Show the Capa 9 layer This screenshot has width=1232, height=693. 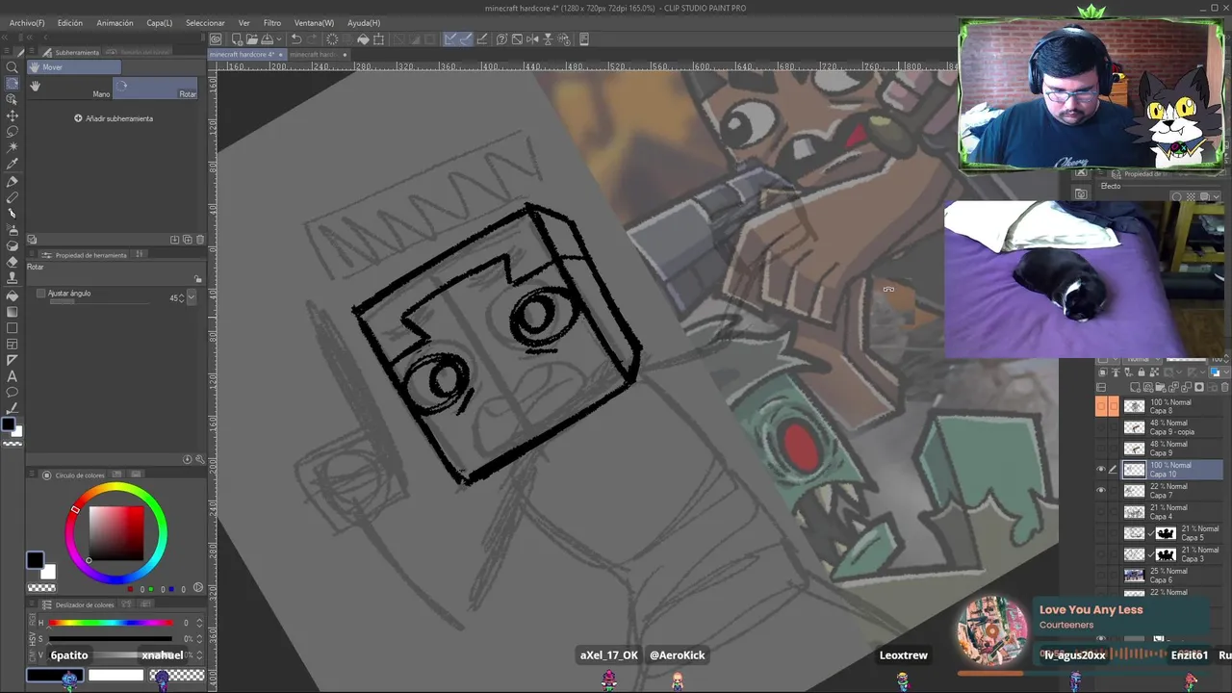[x=1101, y=449]
